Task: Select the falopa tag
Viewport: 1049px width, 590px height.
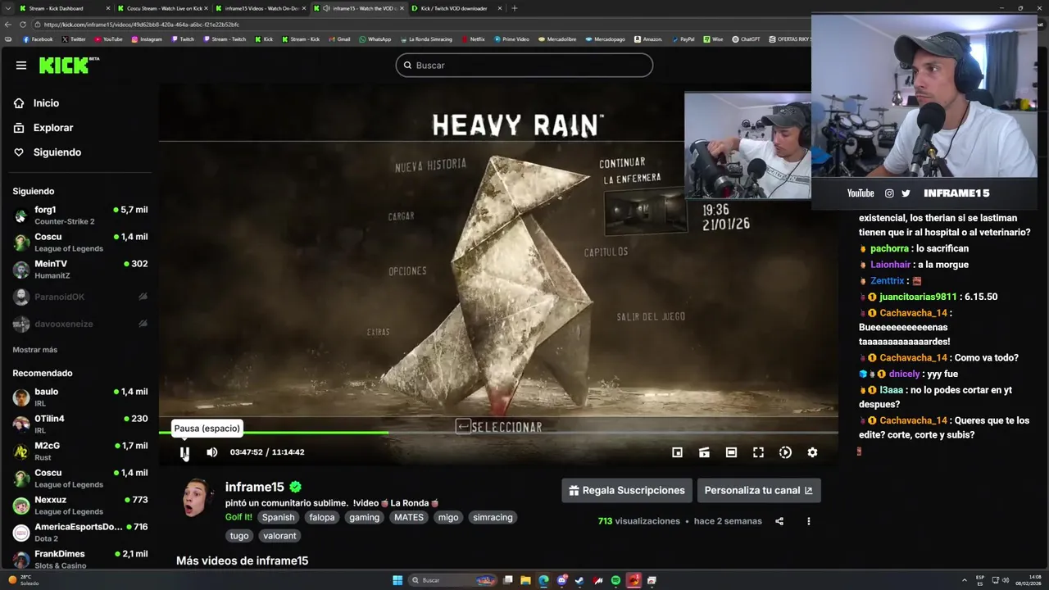Action: click(322, 517)
